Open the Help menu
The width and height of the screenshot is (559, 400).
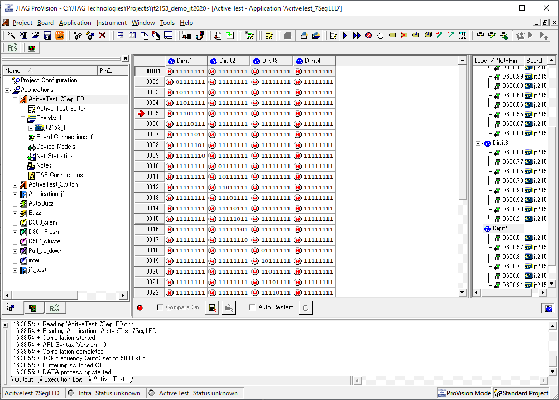coord(186,23)
